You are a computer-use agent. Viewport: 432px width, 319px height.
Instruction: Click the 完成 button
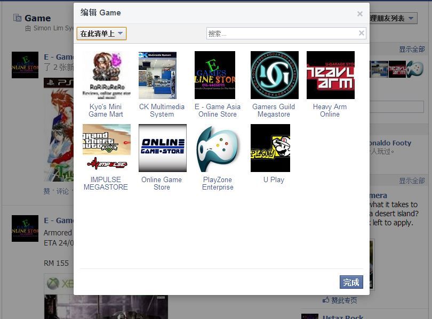pos(351,282)
